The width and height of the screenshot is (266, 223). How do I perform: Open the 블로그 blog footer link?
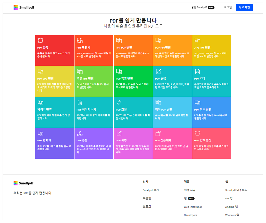coord(147,206)
